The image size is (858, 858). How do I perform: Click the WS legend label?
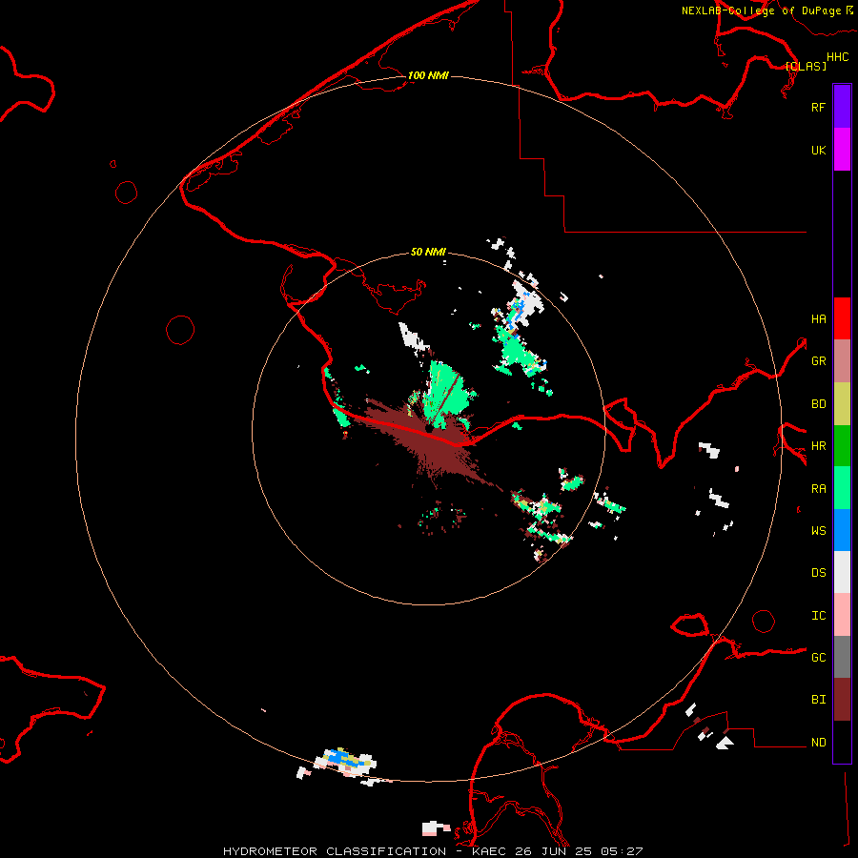coord(818,531)
